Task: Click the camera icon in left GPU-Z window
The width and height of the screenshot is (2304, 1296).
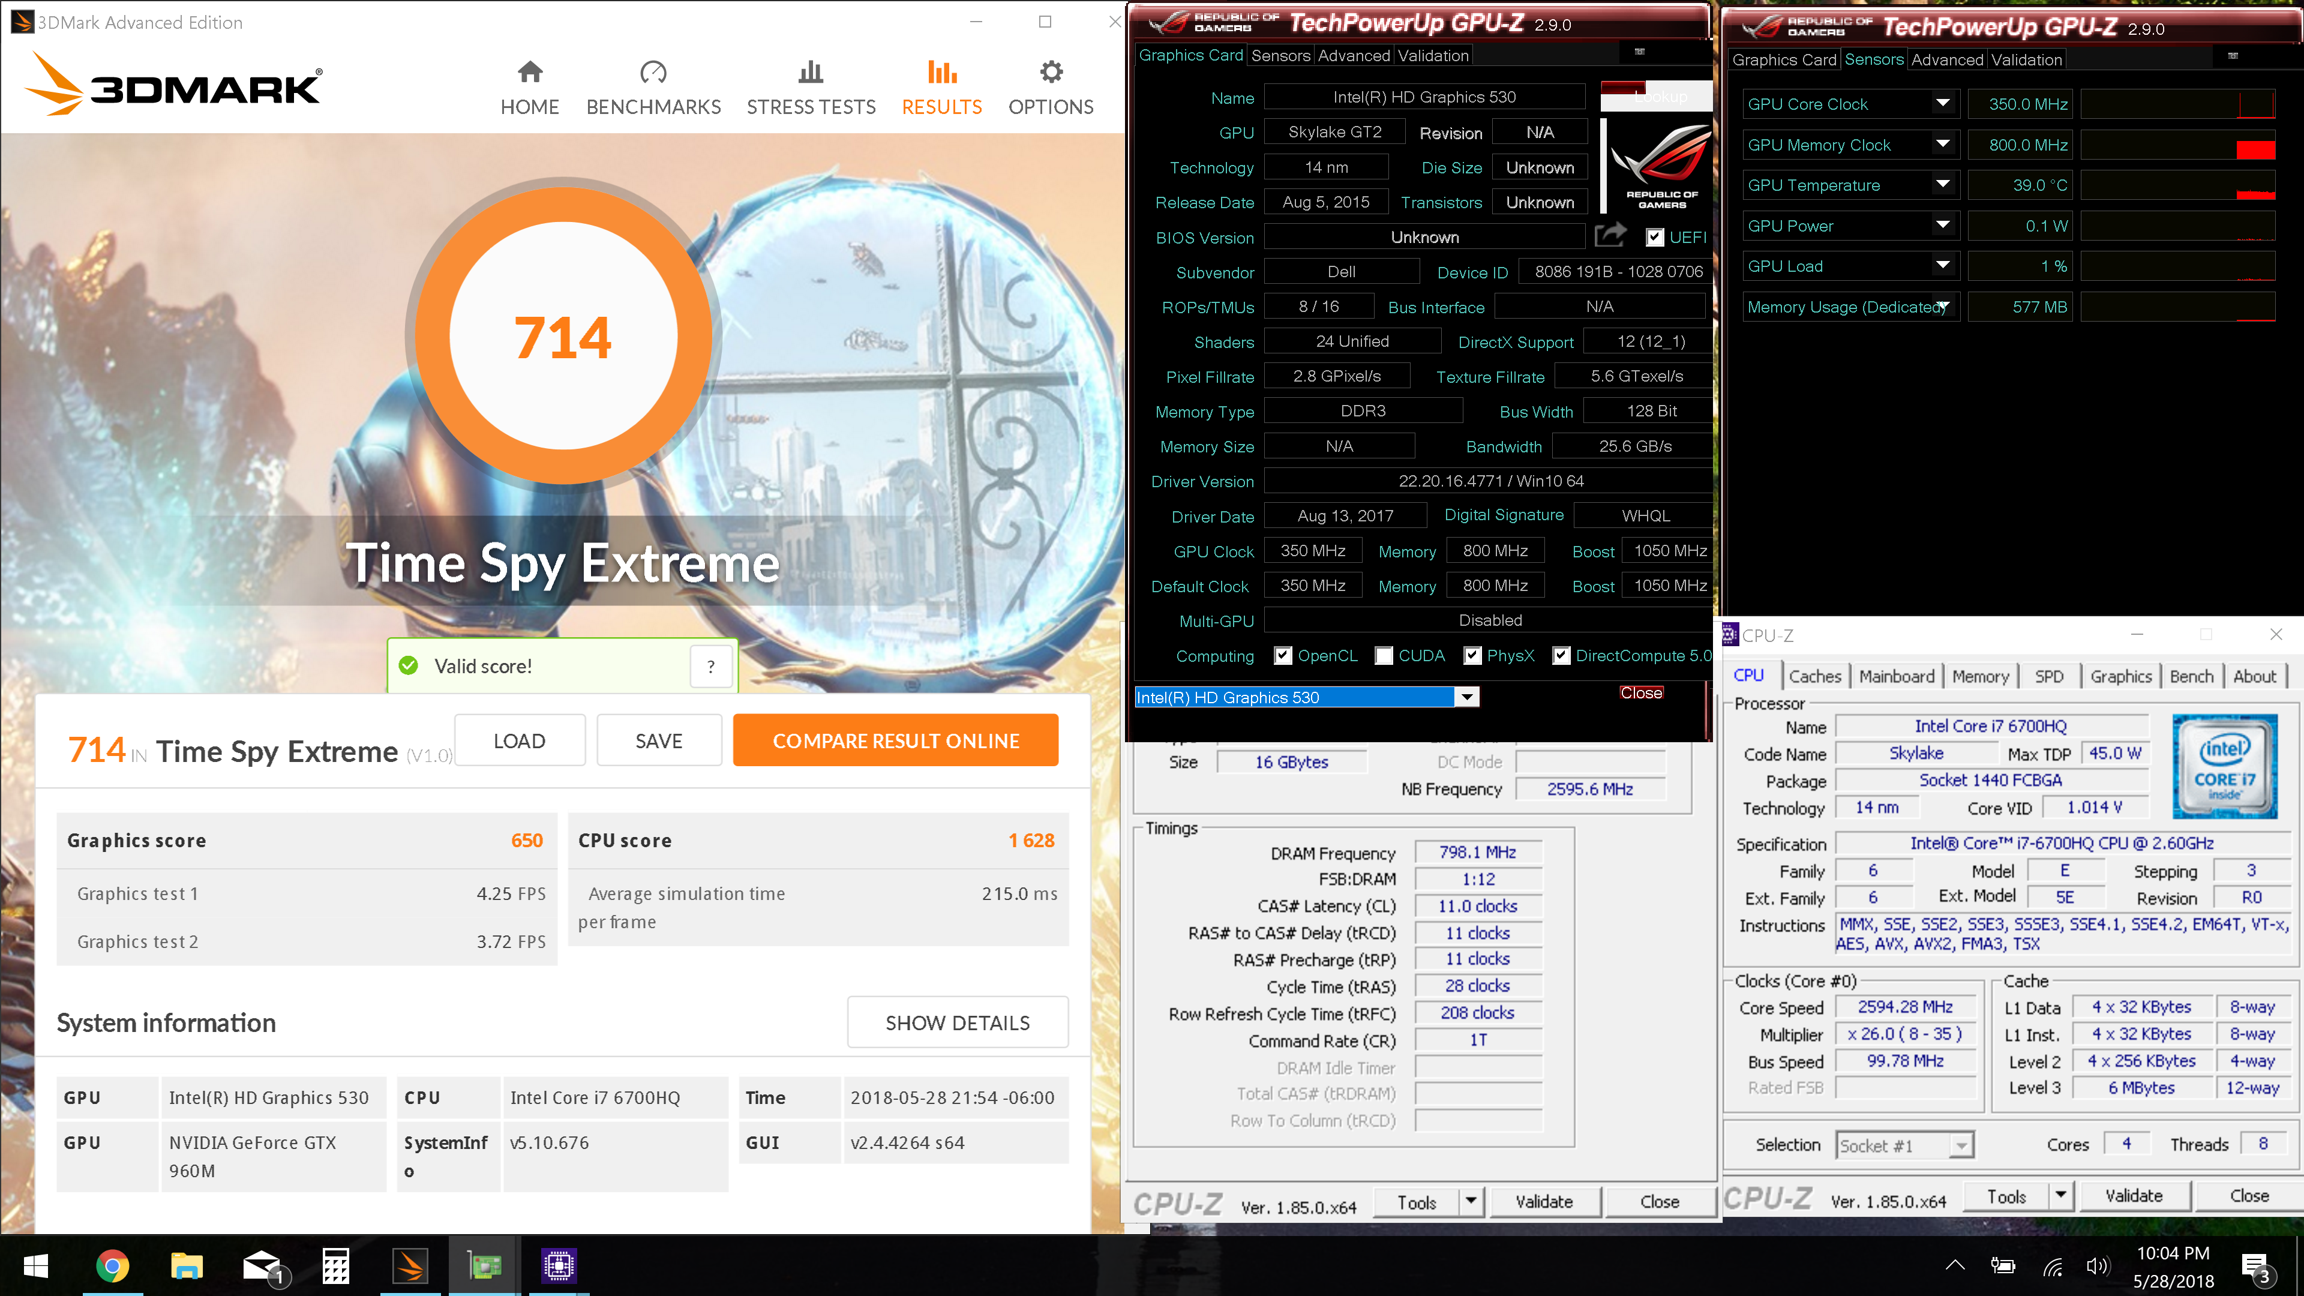Action: [x=1639, y=52]
